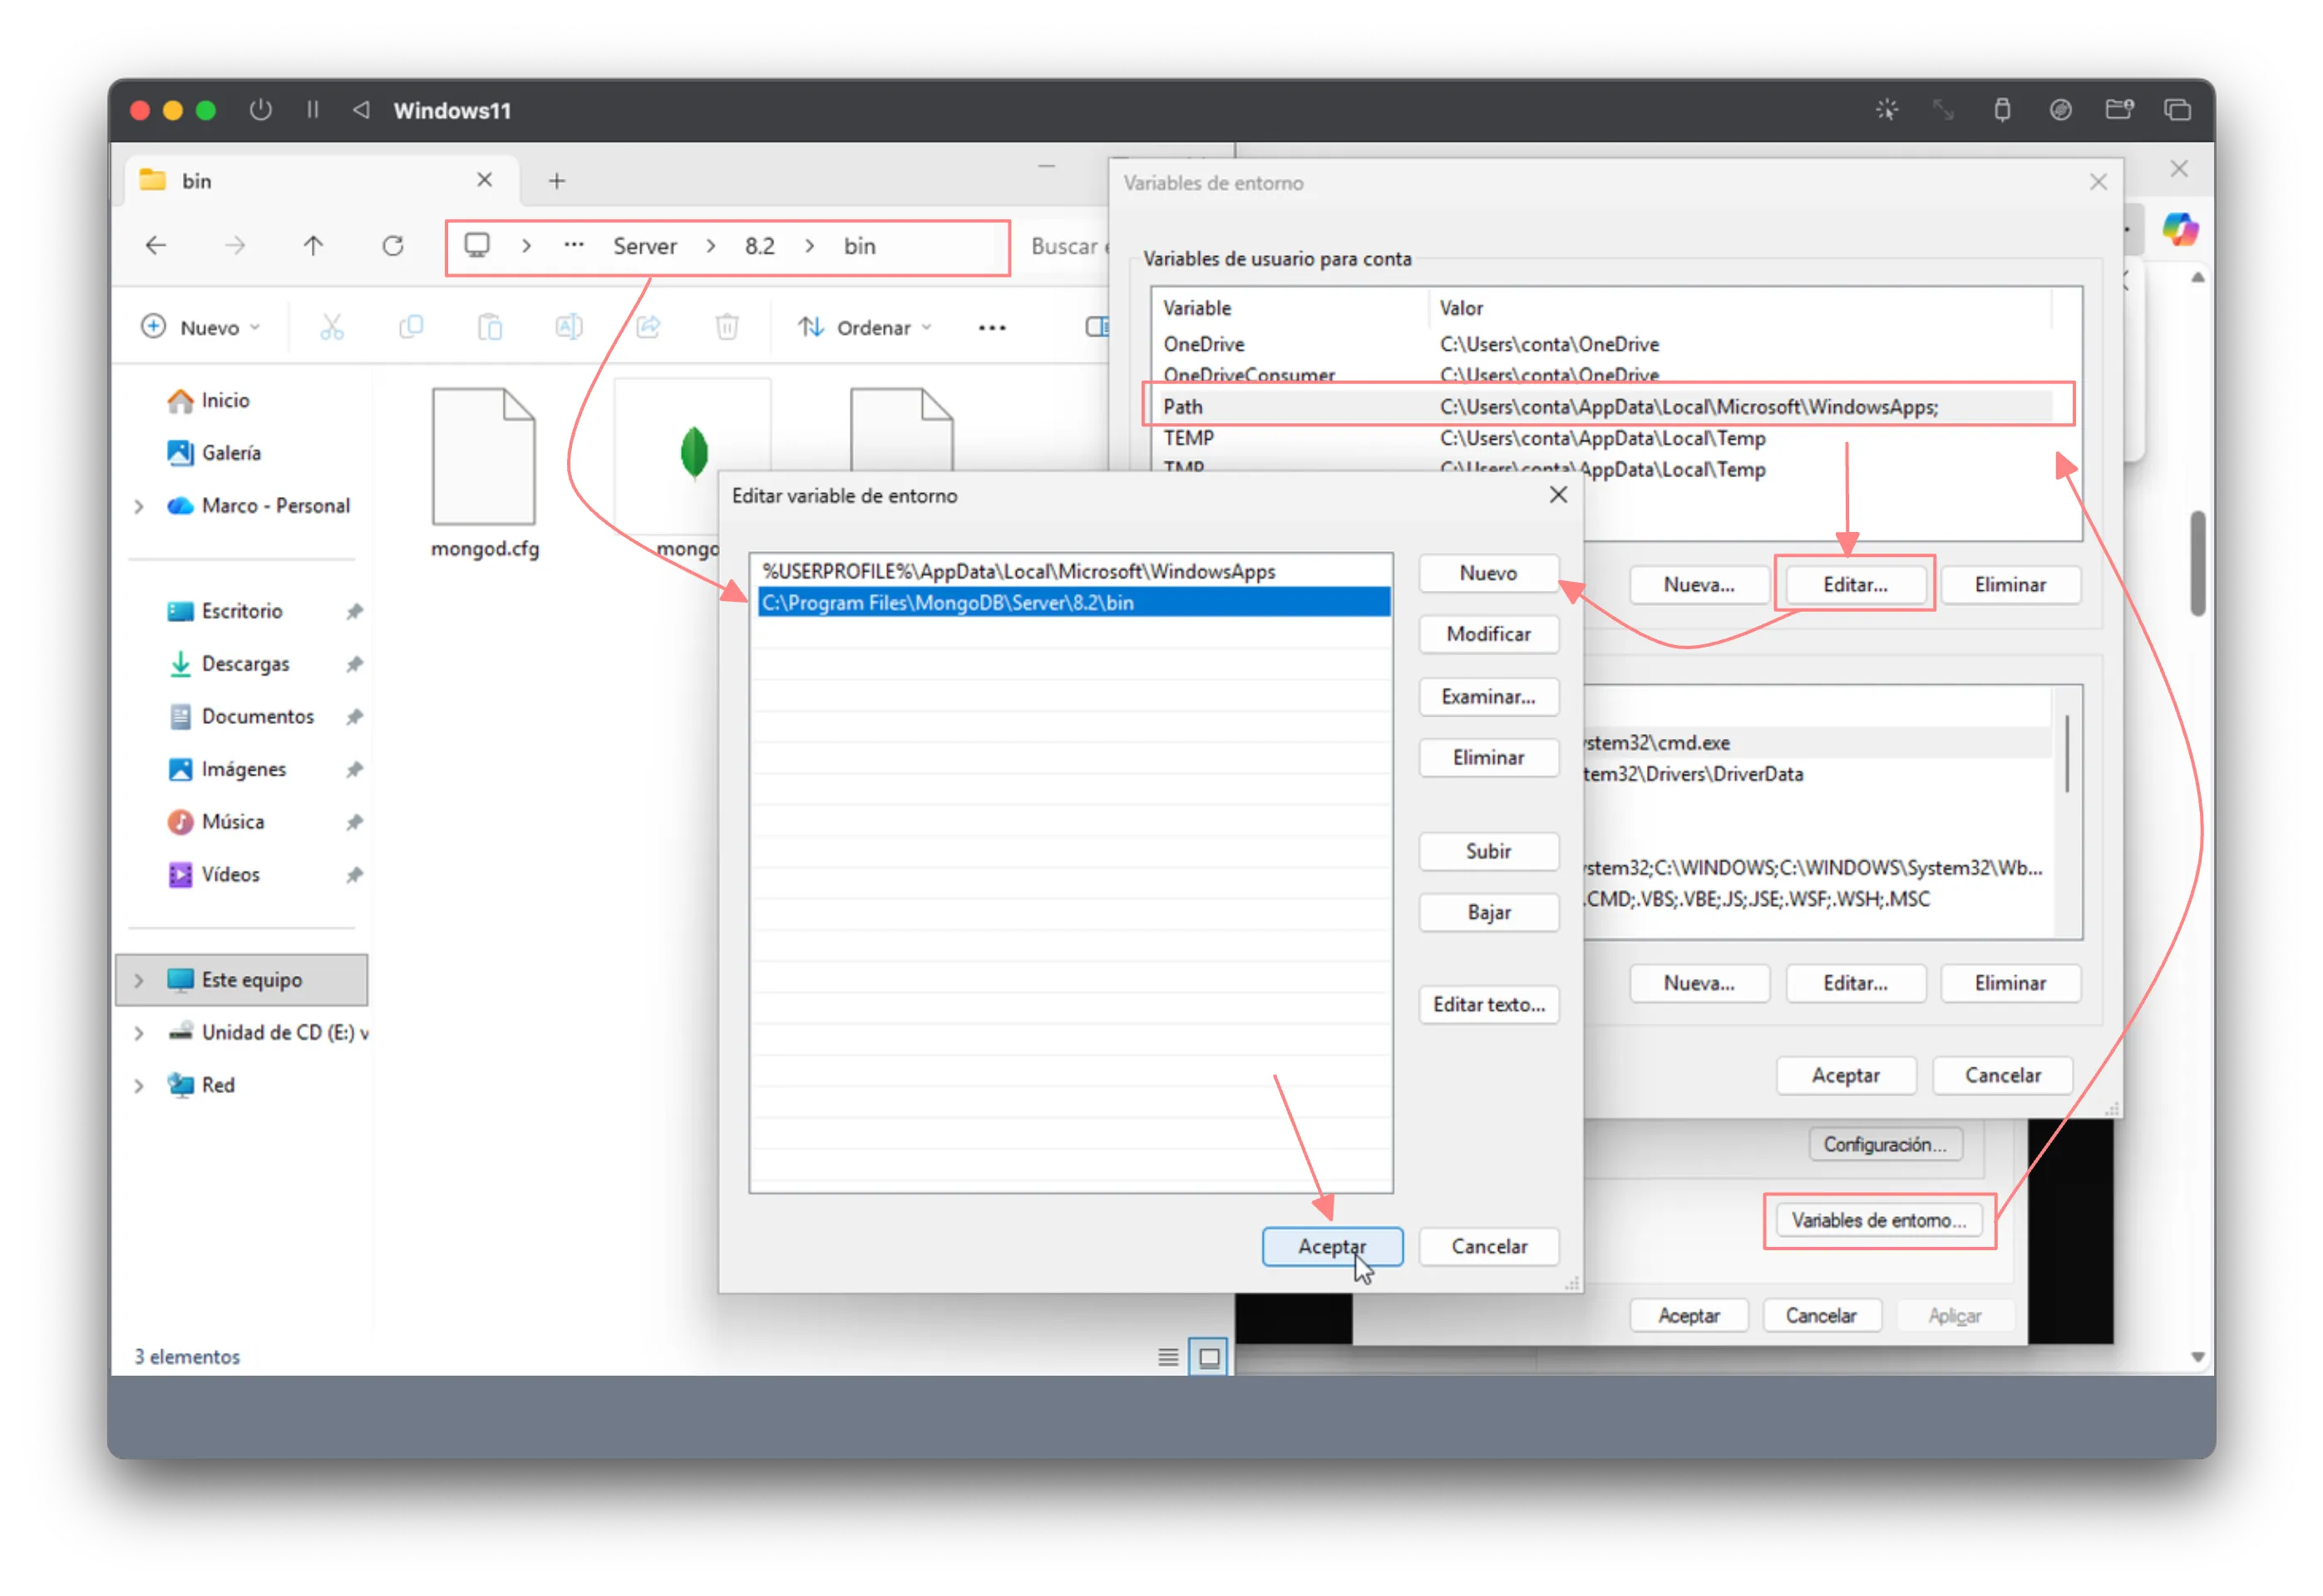Click the Refresh icon in File Explorer
Screen dimensions: 2323x1596
click(x=393, y=246)
